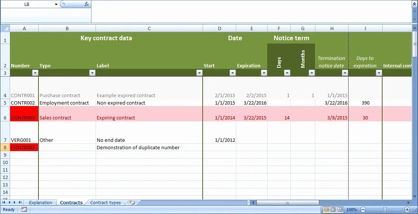Viewport: 418px width, 214px height.
Task: Click the macro record status bar icon
Action: click(24, 210)
